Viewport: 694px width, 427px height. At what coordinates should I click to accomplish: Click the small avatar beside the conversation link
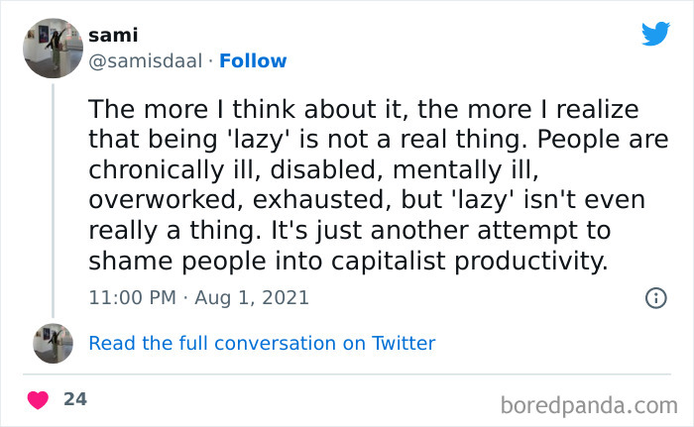point(53,343)
